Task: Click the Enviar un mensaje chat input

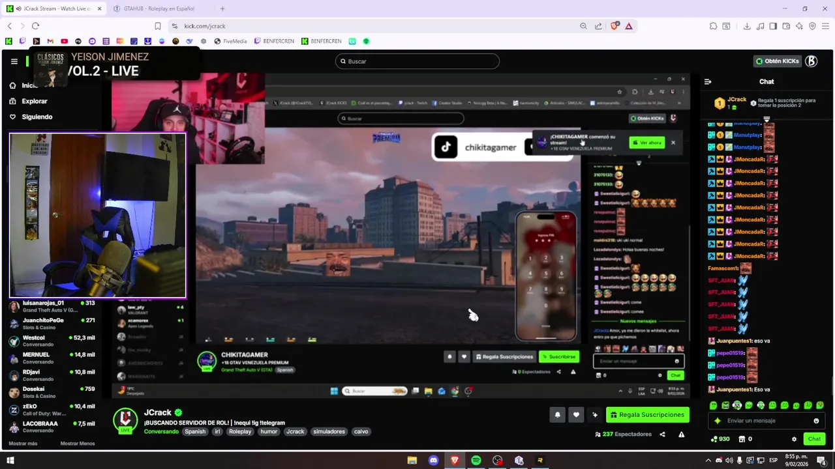Action: click(x=767, y=421)
